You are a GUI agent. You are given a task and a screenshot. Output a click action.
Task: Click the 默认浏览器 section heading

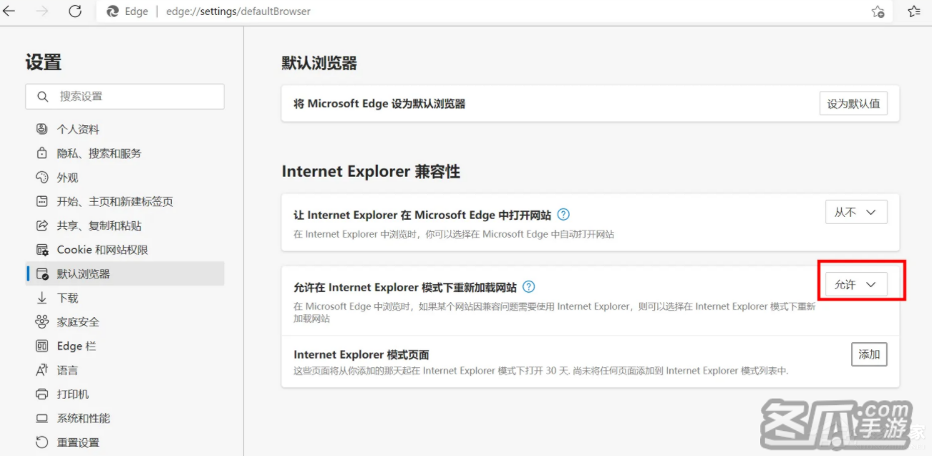click(319, 63)
